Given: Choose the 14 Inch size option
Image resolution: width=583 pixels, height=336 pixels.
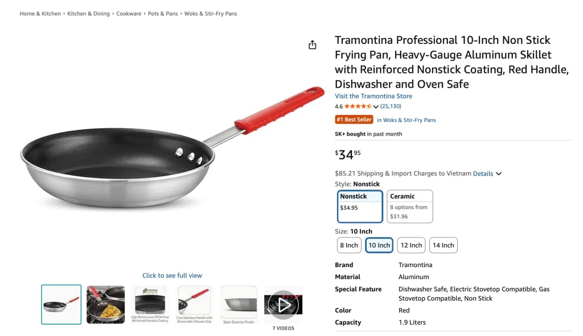Looking at the screenshot, I should coord(443,245).
